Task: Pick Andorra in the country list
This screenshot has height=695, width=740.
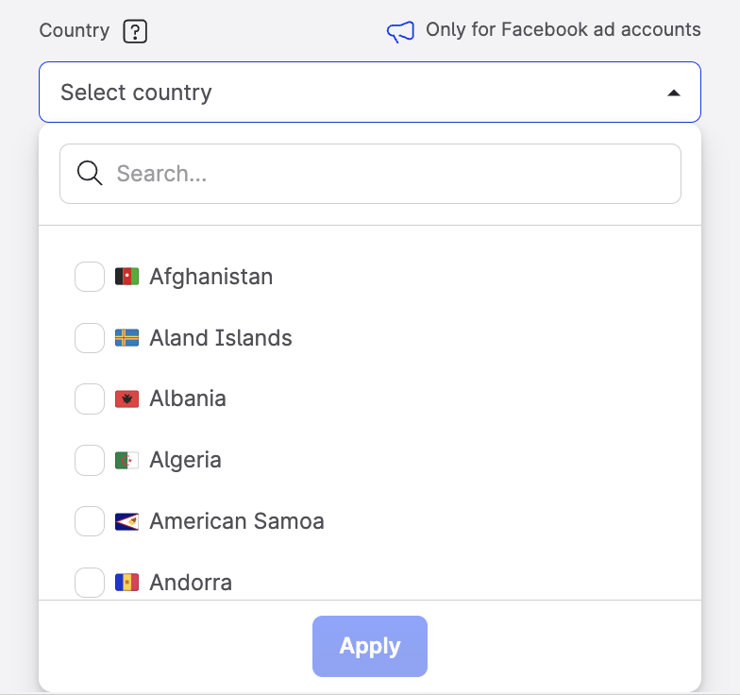Action: point(191,583)
